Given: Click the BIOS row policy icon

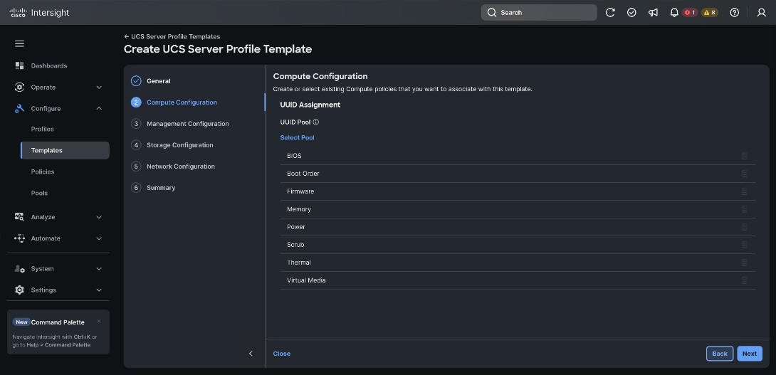Looking at the screenshot, I should [744, 156].
